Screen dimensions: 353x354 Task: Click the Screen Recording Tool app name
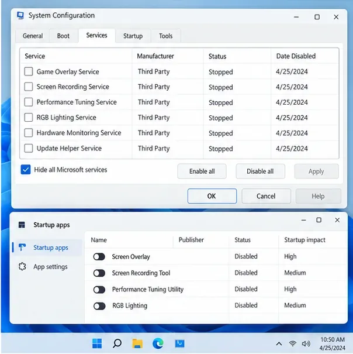[x=141, y=273]
